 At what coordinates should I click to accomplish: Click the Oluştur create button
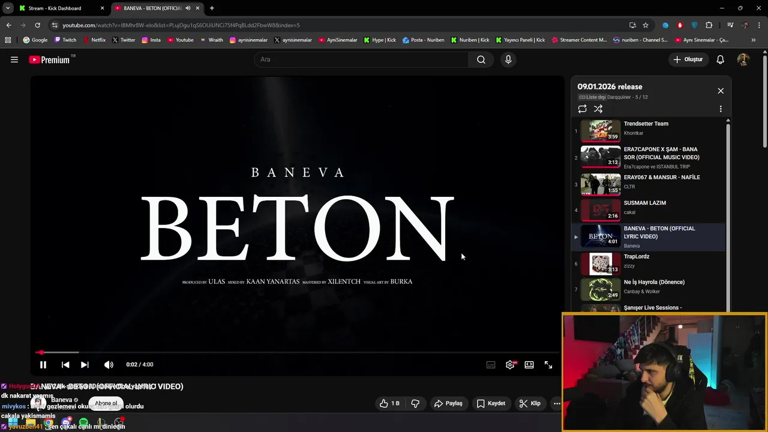(x=688, y=59)
